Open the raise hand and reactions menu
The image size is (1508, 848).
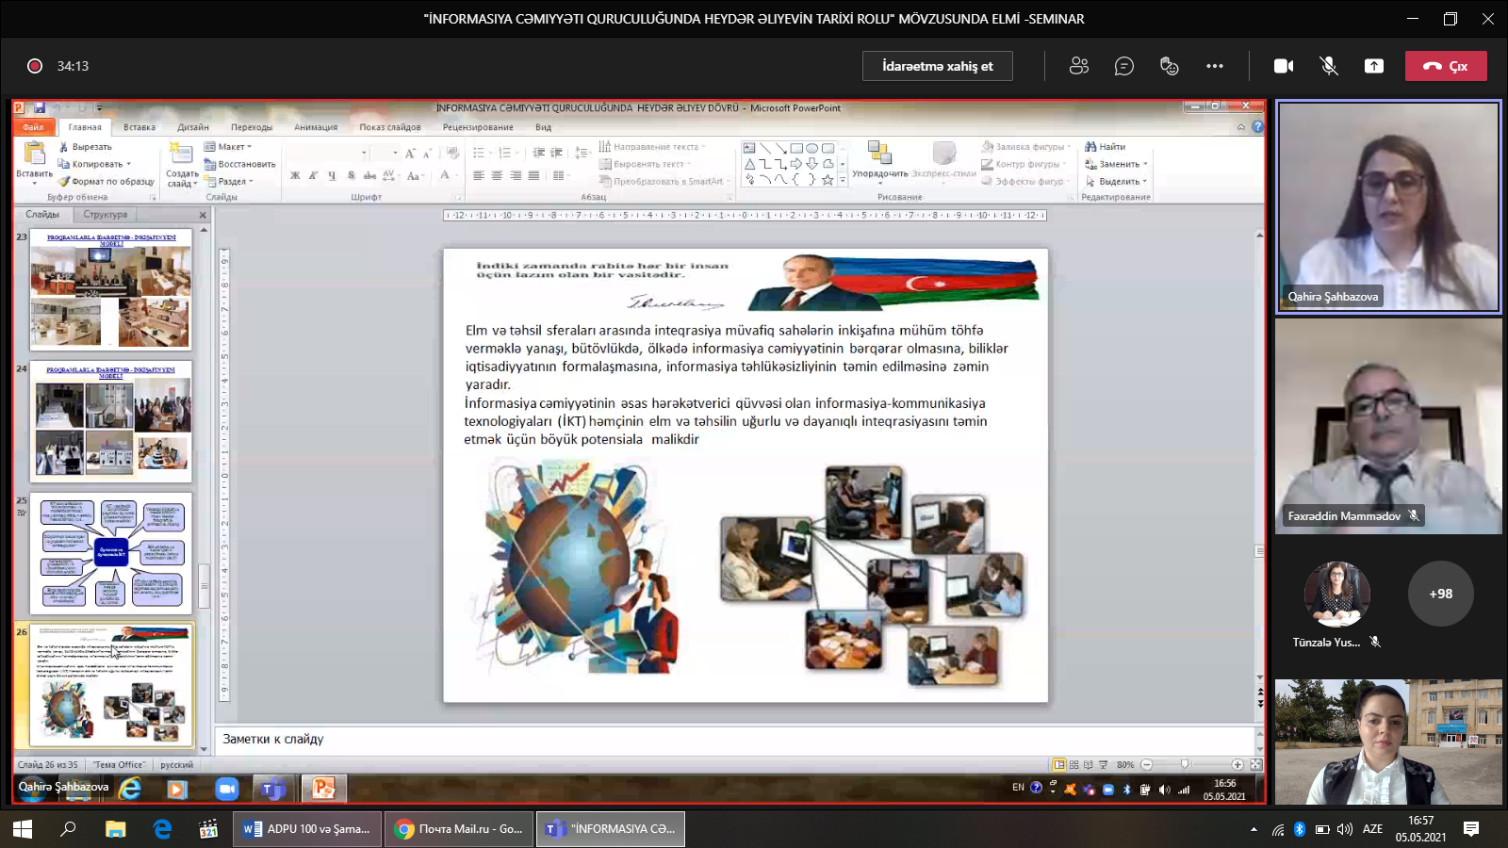pos(1169,66)
